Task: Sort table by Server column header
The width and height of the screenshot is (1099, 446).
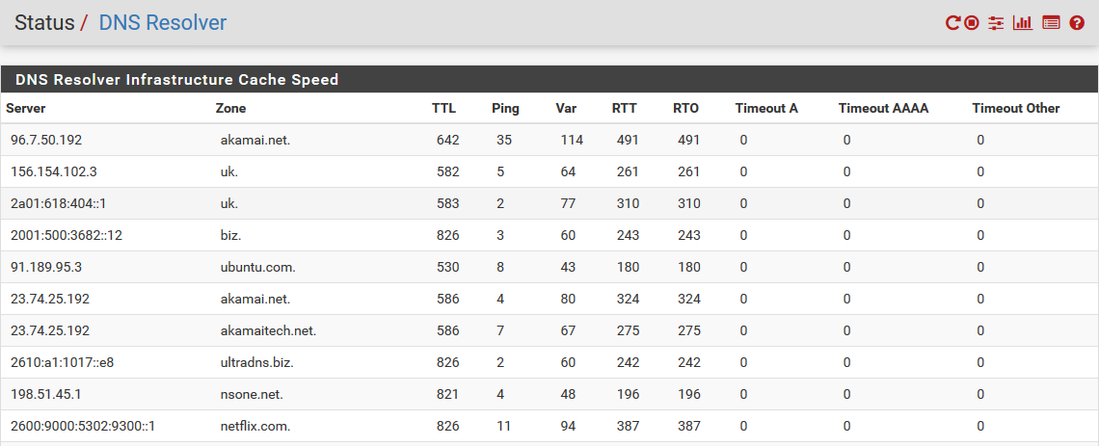Action: pyautogui.click(x=26, y=109)
